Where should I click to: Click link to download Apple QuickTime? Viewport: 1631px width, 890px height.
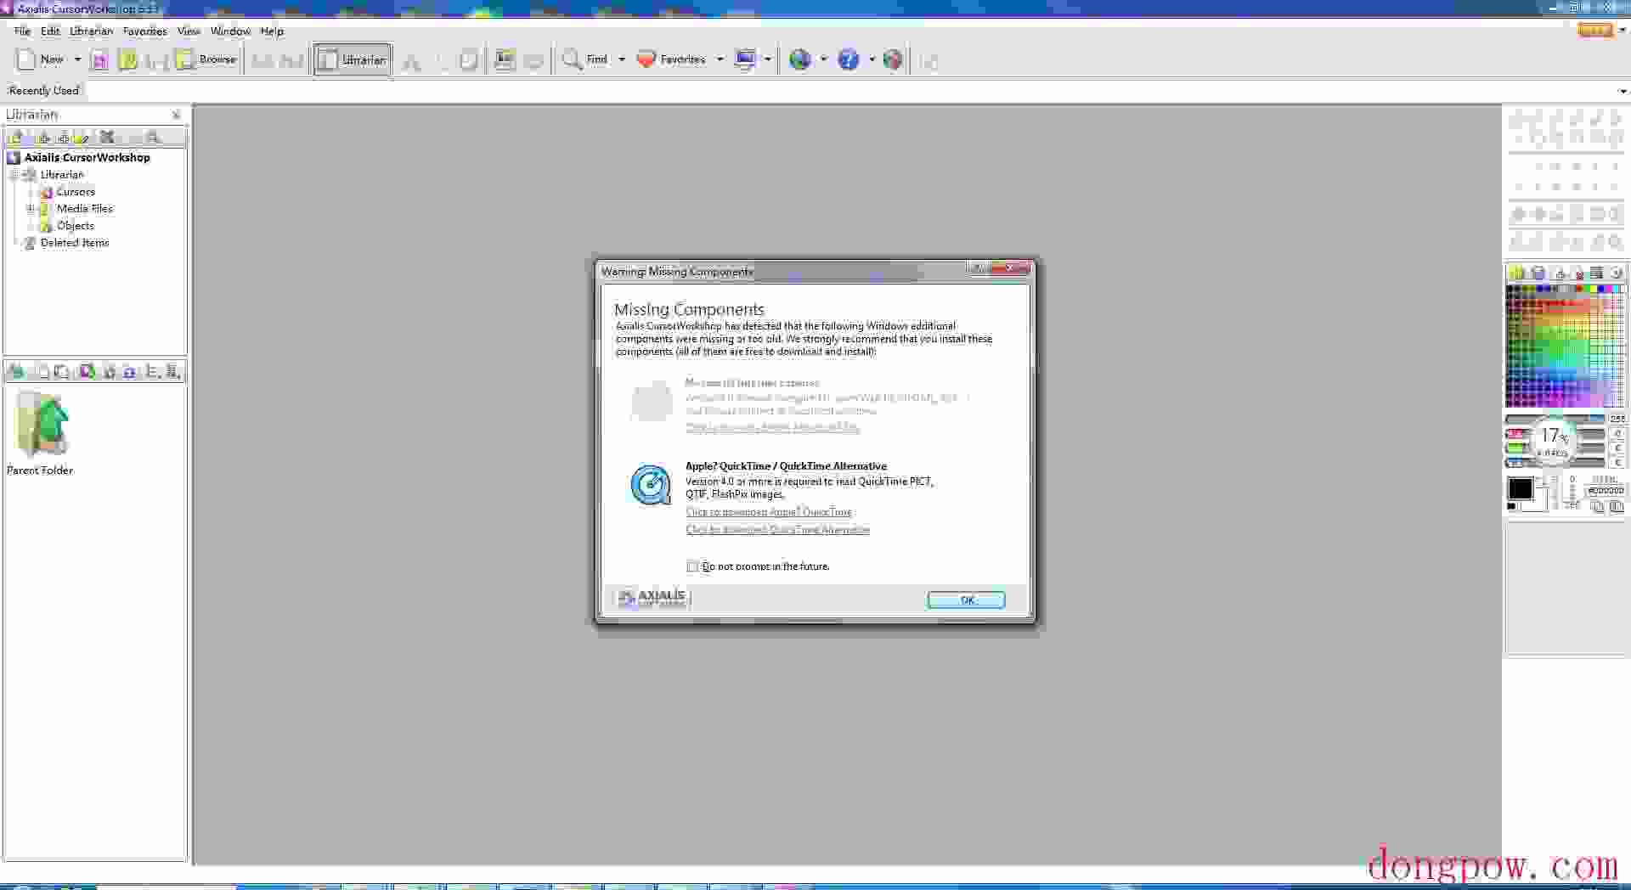pyautogui.click(x=769, y=512)
